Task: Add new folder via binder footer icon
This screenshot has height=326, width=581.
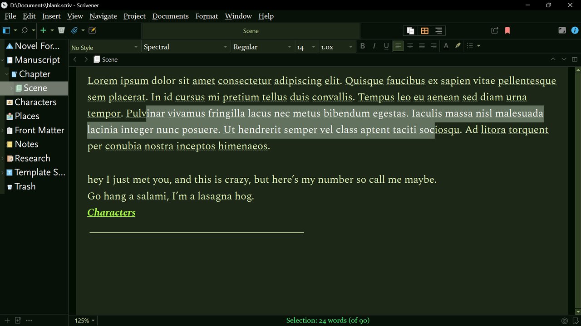Action: pyautogui.click(x=18, y=321)
